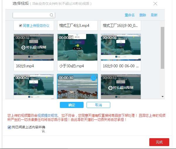Screen dimensions: 176x149
Task: Toggle the 同意上传服务协议 checkbox
Action: coord(21,25)
